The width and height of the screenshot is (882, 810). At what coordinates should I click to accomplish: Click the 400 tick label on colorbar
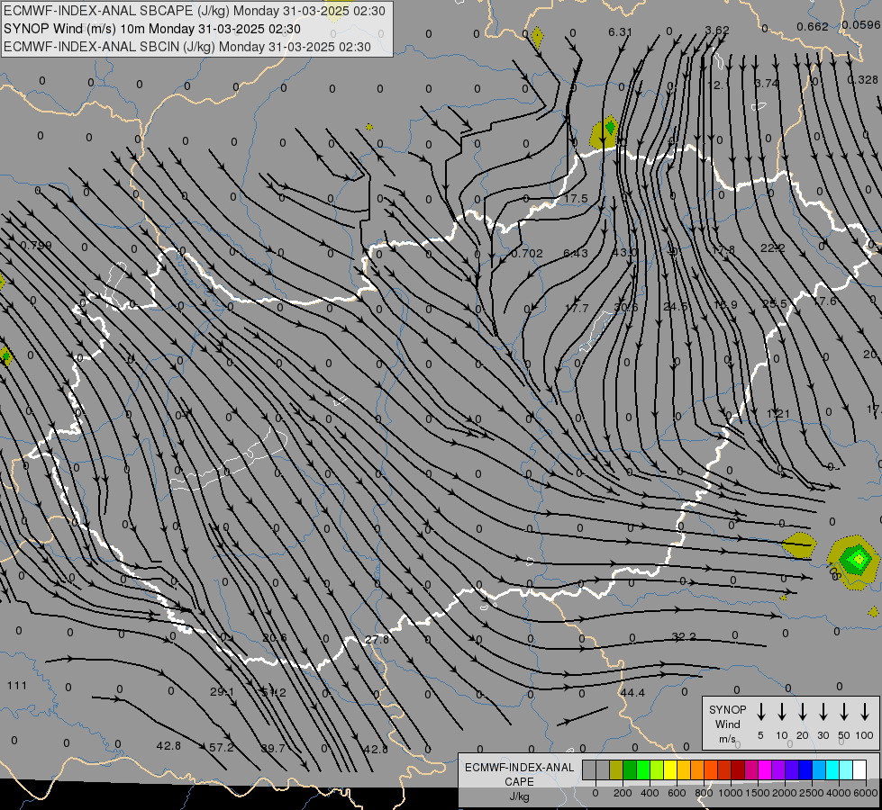[650, 793]
